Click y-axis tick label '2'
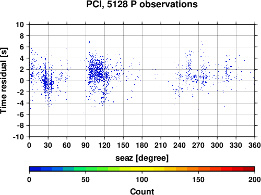This screenshot has height=195, width=261. pyautogui.click(x=22, y=70)
